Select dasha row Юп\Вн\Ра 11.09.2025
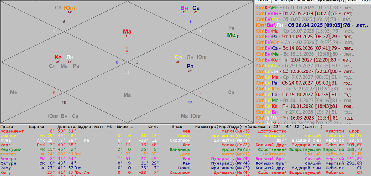 304,37
